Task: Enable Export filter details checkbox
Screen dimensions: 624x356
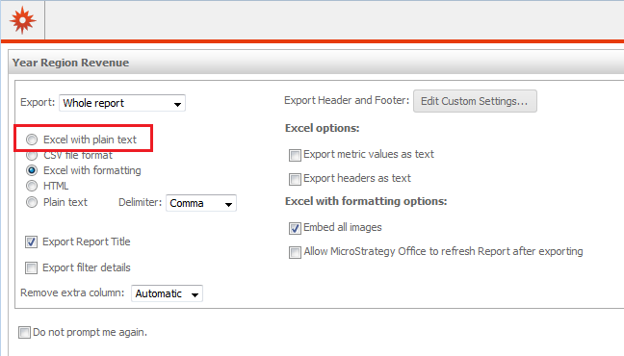Action: pyautogui.click(x=31, y=267)
